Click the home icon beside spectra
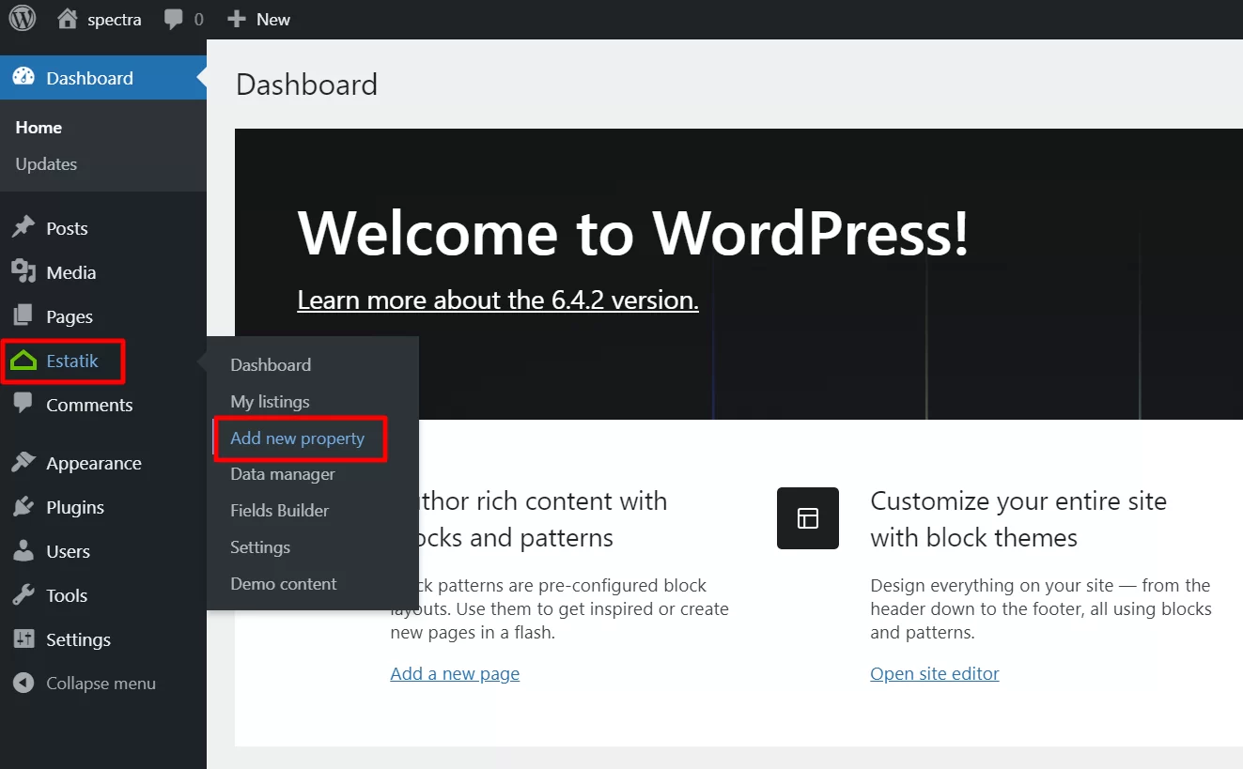1243x769 pixels. pyautogui.click(x=67, y=19)
